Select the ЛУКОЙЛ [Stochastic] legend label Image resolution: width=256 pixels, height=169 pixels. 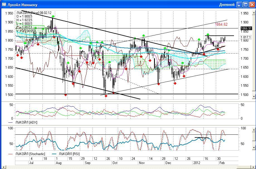click(x=30, y=154)
